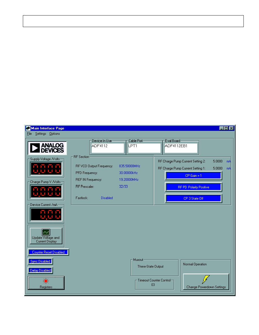Click RF VCO Output Frequency value 835.50000MHz

click(x=129, y=166)
